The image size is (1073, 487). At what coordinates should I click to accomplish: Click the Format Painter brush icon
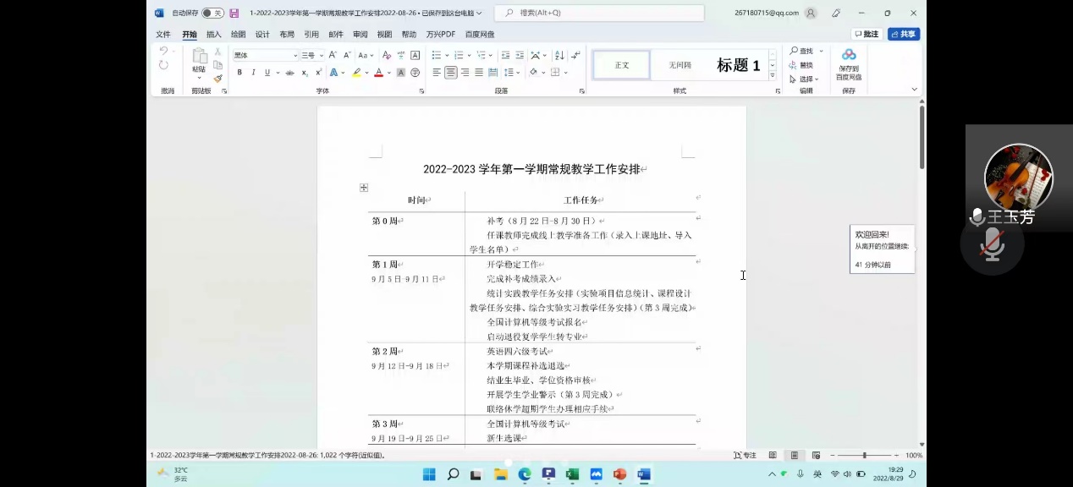[x=217, y=78]
